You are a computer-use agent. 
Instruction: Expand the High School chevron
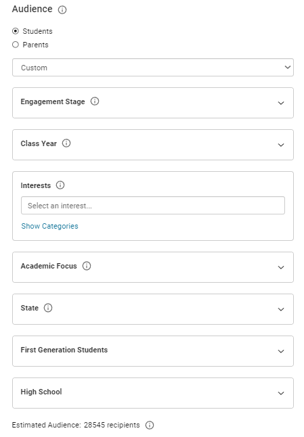coord(281,393)
